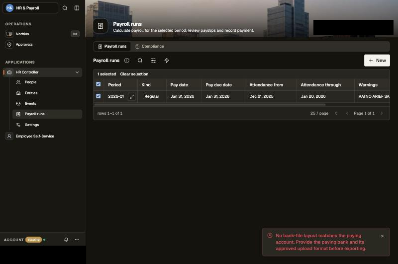This screenshot has width=398, height=264.
Task: Open the HR & Payroll workspace switcher
Action: click(30, 8)
